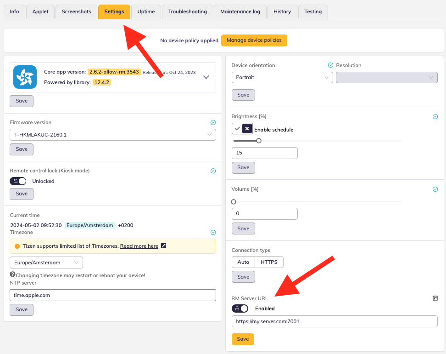This screenshot has width=446, height=354.
Task: Click the RM Server URL settings icon
Action: (x=435, y=298)
